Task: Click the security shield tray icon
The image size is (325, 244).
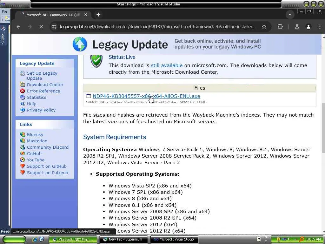Action: 278,240
